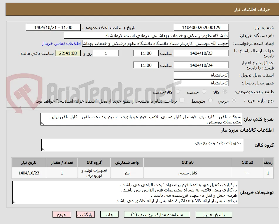Click the توضیحات خریدار notes textarea
The height and width of the screenshot is (224, 279).
pyautogui.click(x=125, y=193)
